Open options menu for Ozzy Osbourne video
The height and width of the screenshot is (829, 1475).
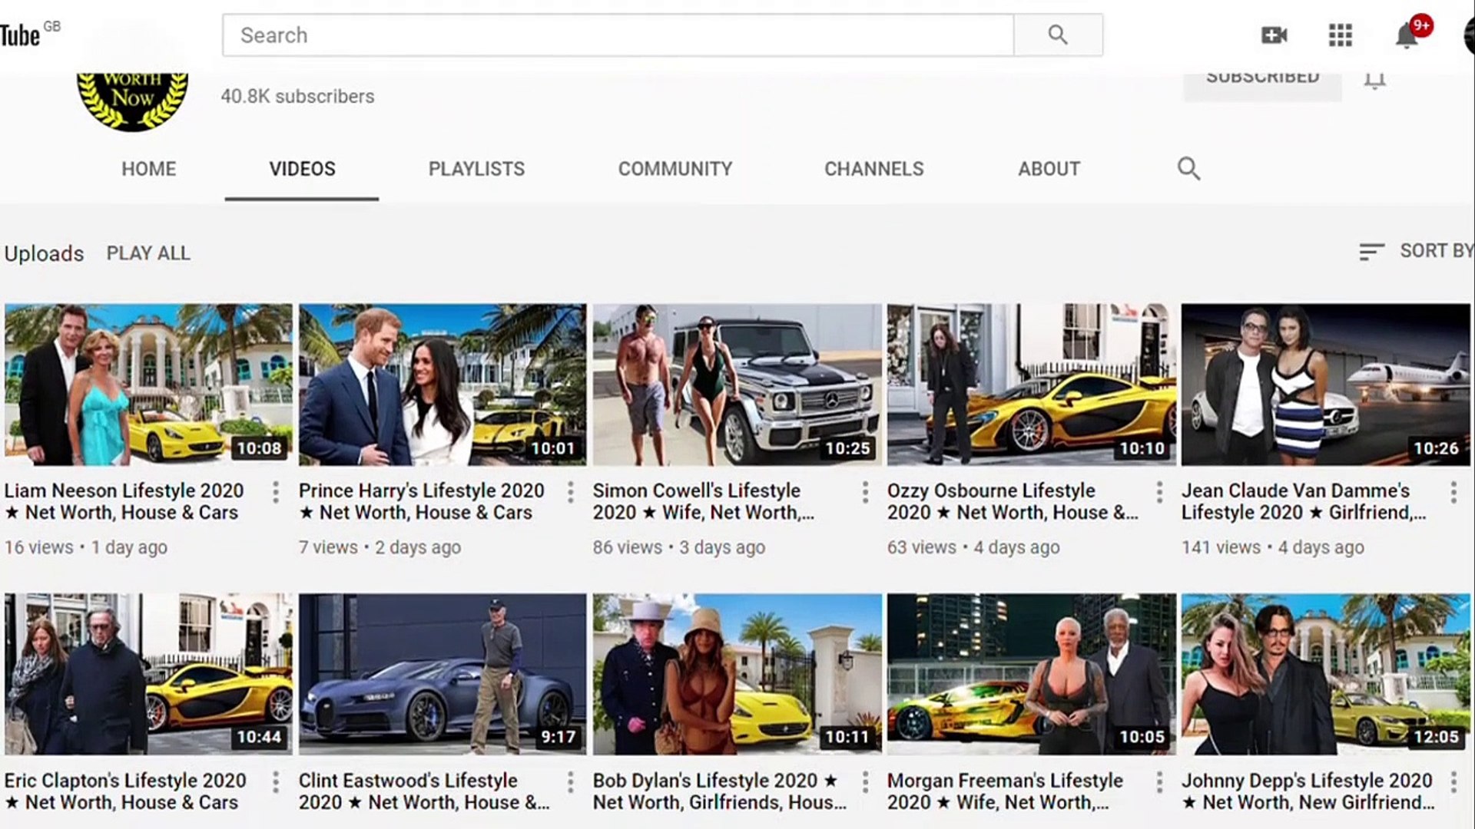(1159, 492)
